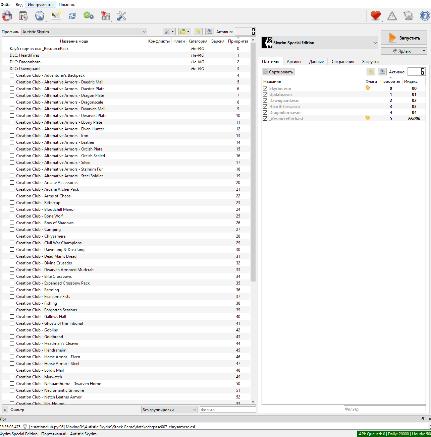Click the mod list vertical scrollbar thumb
Viewport: 431px width, 437px height.
click(x=253, y=162)
